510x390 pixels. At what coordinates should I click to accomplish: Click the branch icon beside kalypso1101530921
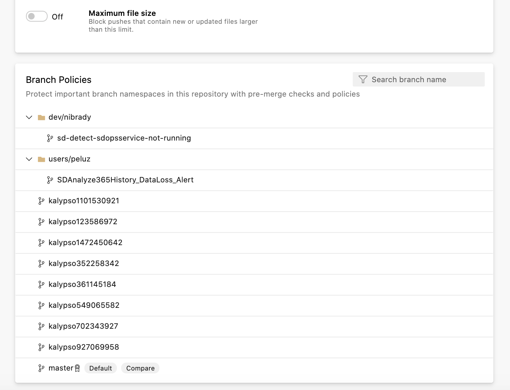41,201
